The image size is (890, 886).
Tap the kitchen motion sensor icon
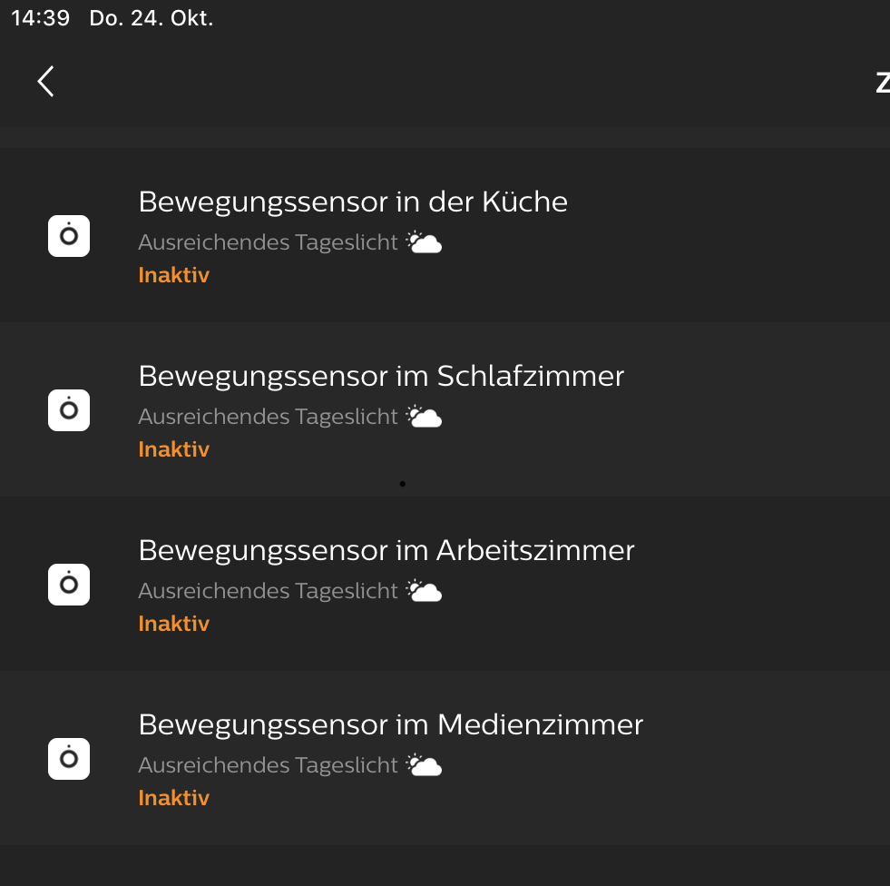[x=69, y=236]
